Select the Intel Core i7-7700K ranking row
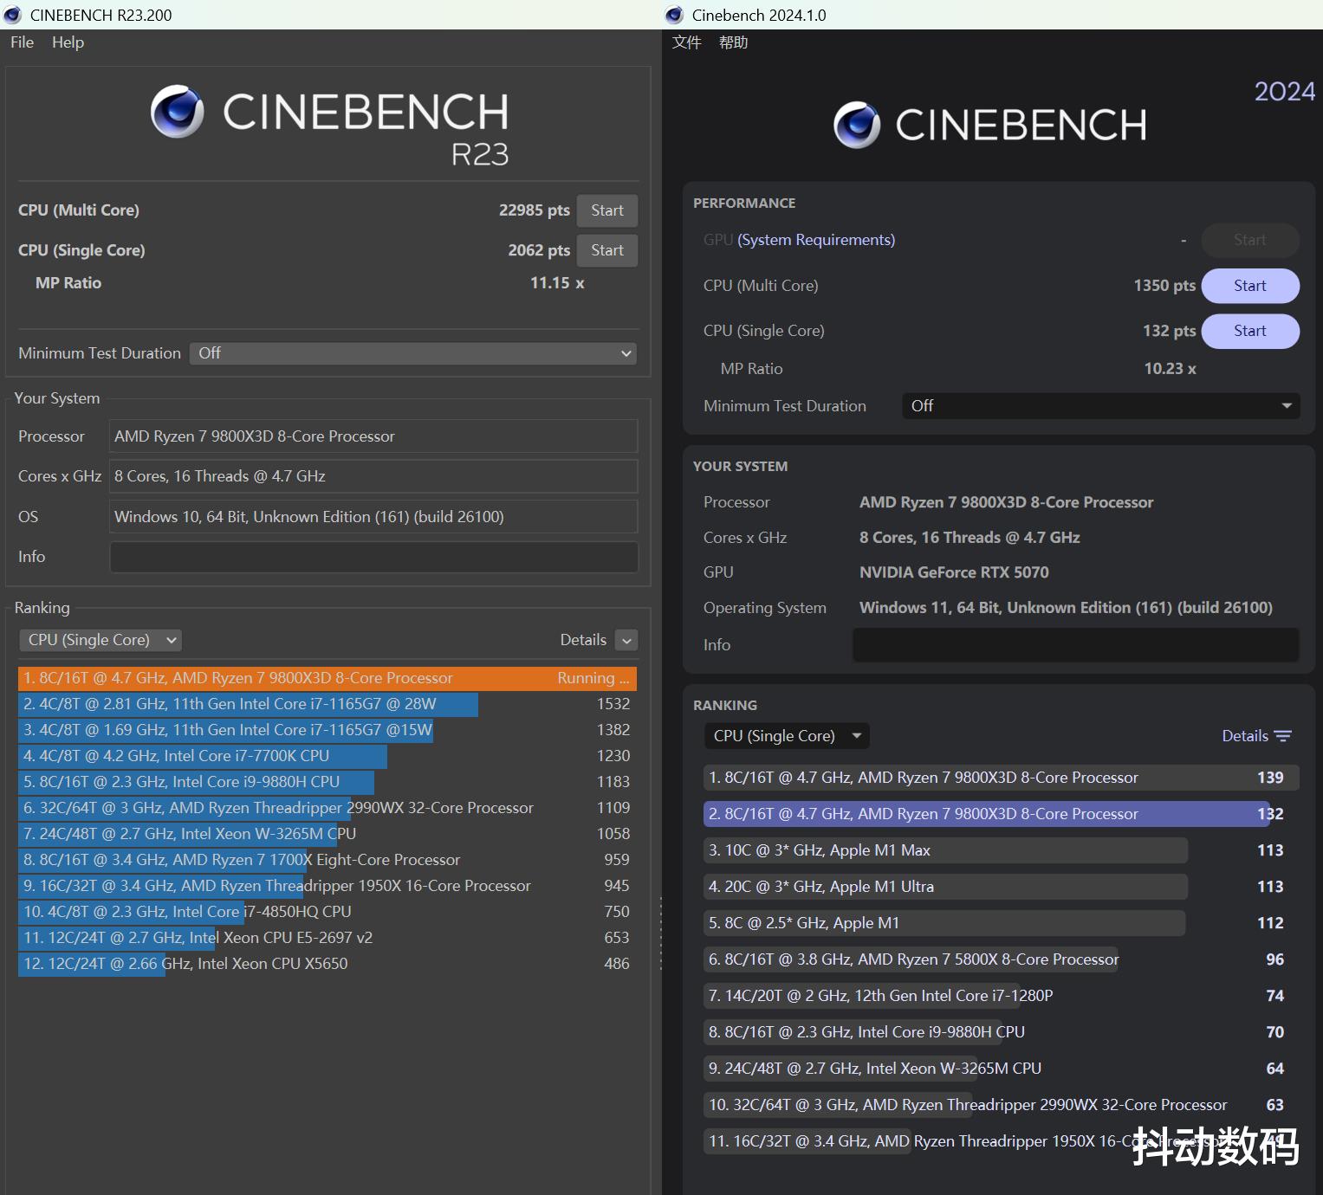Viewport: 1323px width, 1195px height. [327, 756]
